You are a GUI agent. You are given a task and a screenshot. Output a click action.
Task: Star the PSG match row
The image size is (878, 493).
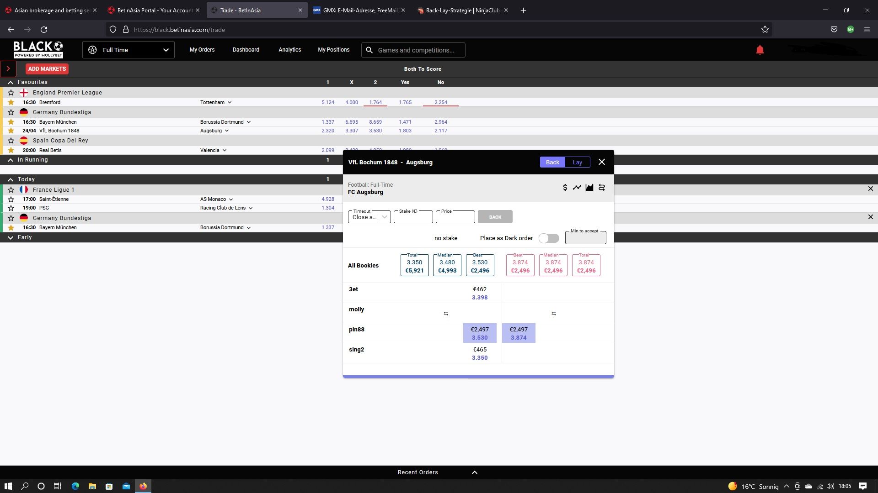(11, 208)
